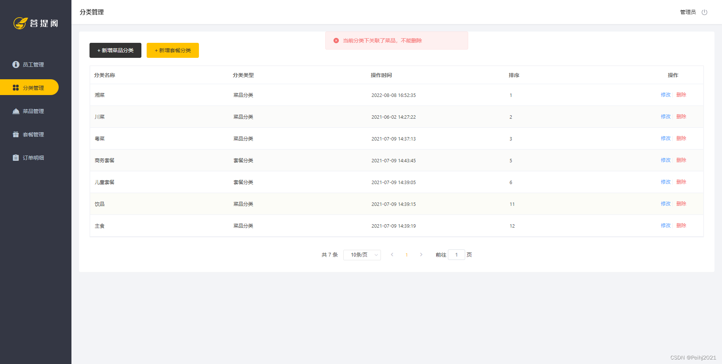
Task: Edit the 饮品 category
Action: pyautogui.click(x=666, y=204)
